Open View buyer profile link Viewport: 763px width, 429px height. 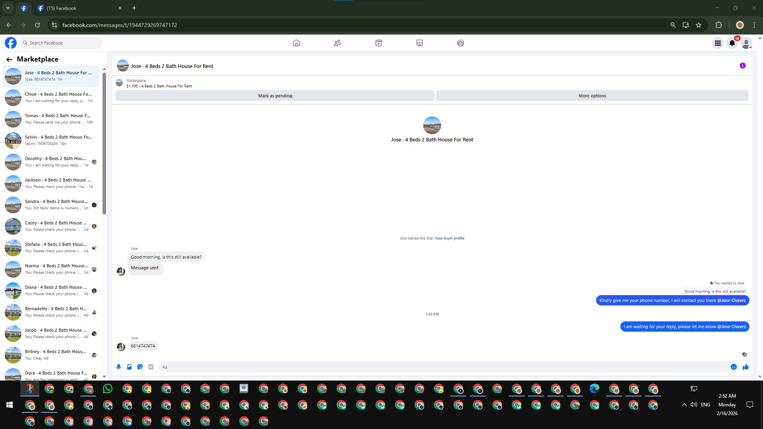[x=449, y=238]
